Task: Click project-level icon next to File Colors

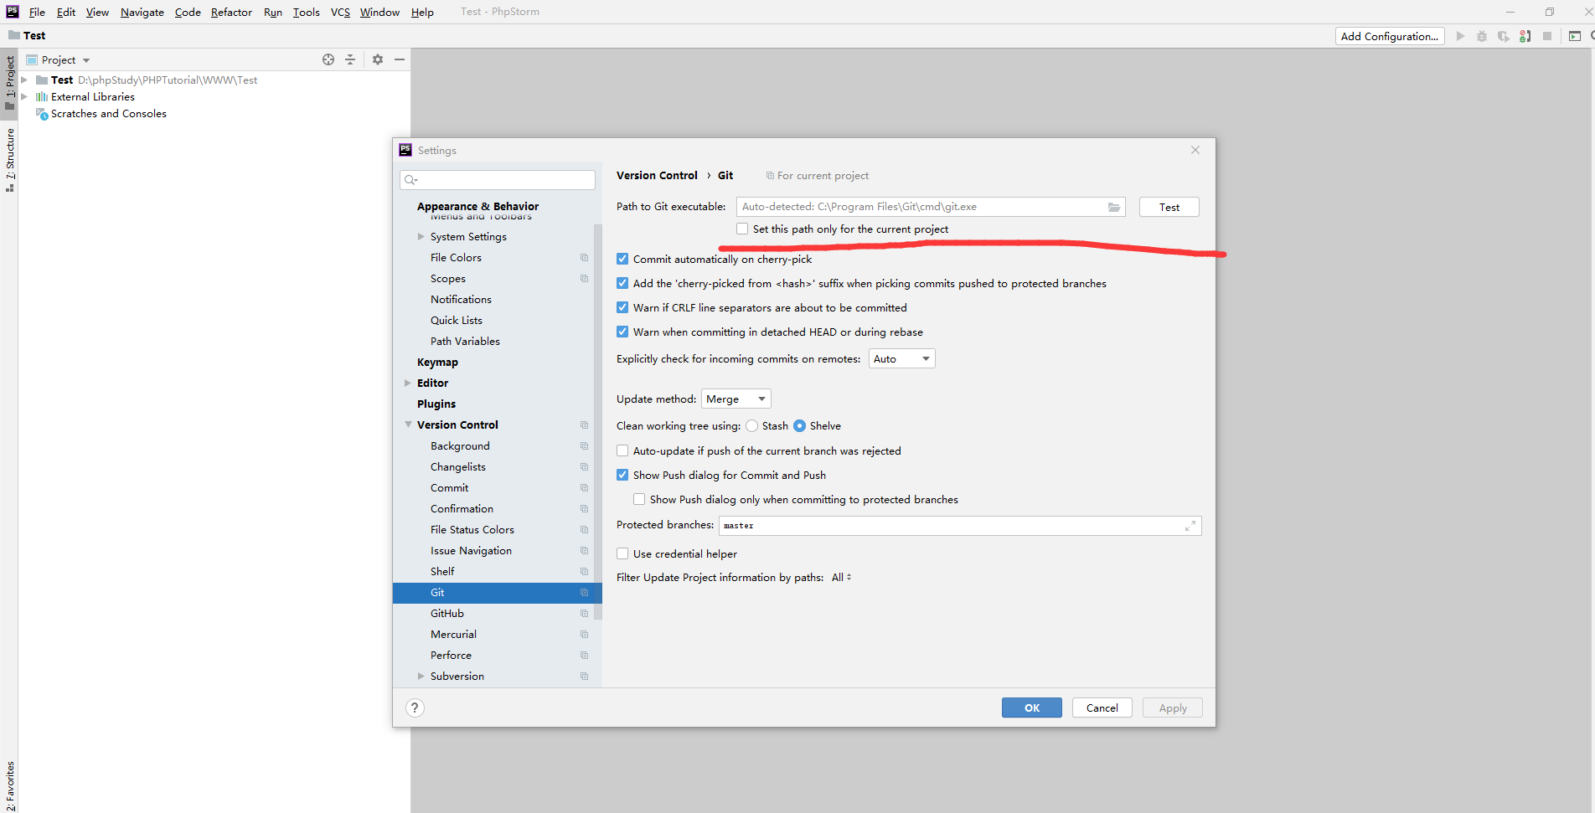Action: pos(584,258)
